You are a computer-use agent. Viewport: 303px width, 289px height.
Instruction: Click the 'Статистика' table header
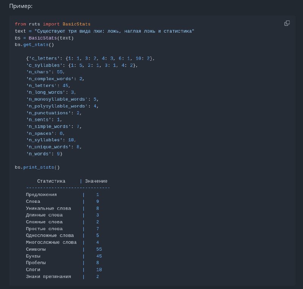(51, 181)
